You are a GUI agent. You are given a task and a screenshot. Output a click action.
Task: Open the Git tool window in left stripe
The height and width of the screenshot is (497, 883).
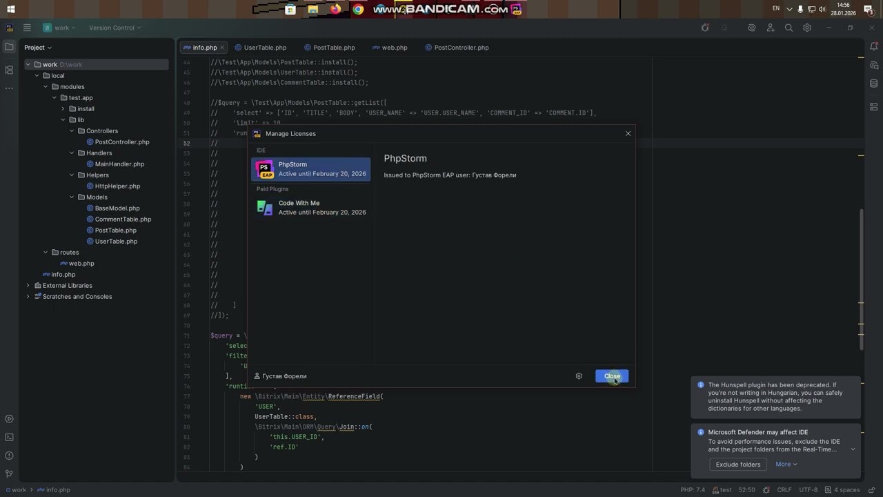pyautogui.click(x=9, y=474)
